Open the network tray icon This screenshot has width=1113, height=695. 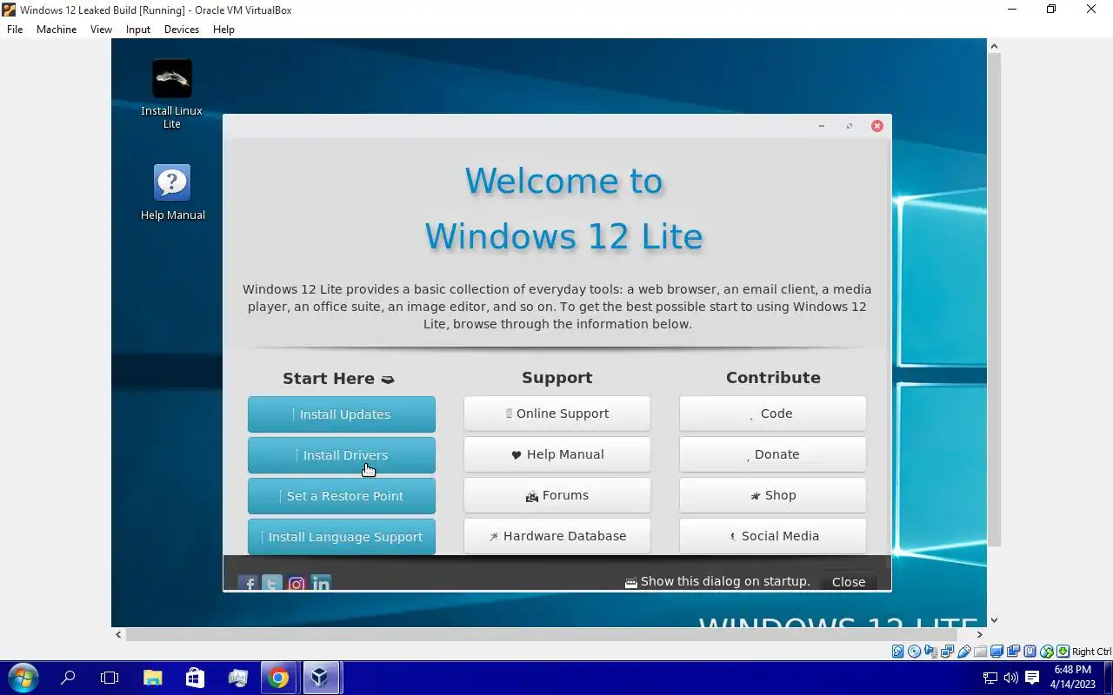click(x=990, y=678)
